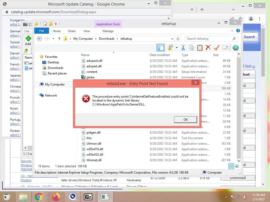Click the folder options checklist icon
270x202 pixels.
pyautogui.click(x=171, y=48)
